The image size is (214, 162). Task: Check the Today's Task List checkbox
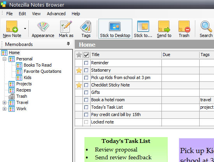click(86, 107)
